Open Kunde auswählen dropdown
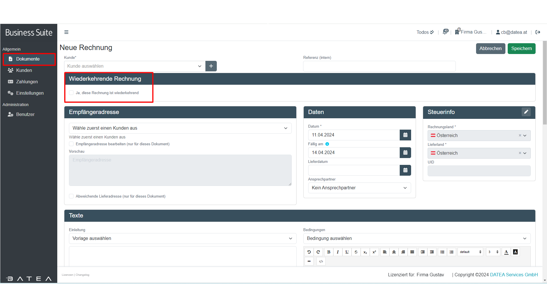Image resolution: width=547 pixels, height=307 pixels. tap(134, 66)
